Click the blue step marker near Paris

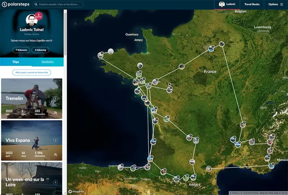[x=211, y=49]
